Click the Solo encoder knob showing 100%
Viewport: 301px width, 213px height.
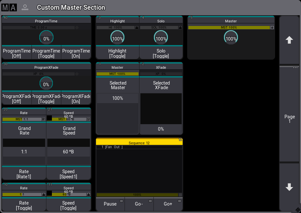pyautogui.click(x=161, y=38)
